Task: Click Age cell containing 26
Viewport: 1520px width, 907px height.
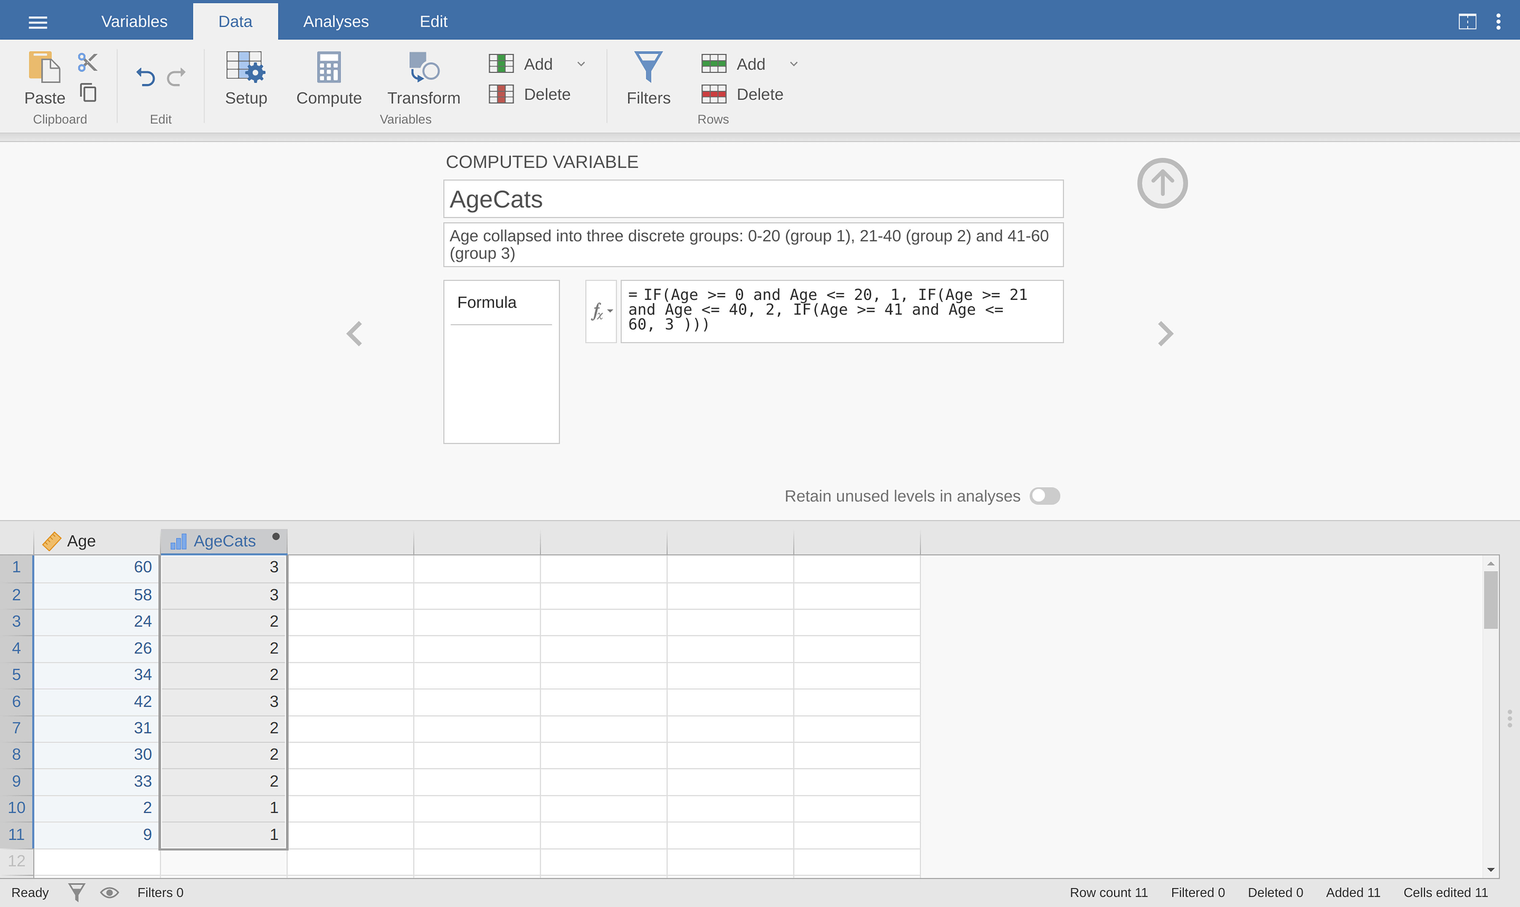Action: coord(97,649)
